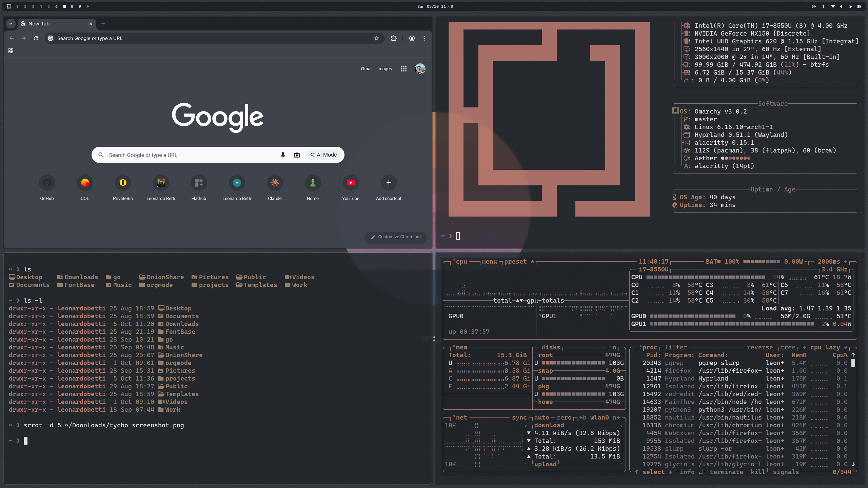Reload the page in Chromium
The width and height of the screenshot is (868, 488).
(x=36, y=38)
